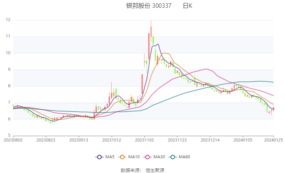Toggle the MA10 legend series
Screen dimensions: 285x173
point(129,157)
